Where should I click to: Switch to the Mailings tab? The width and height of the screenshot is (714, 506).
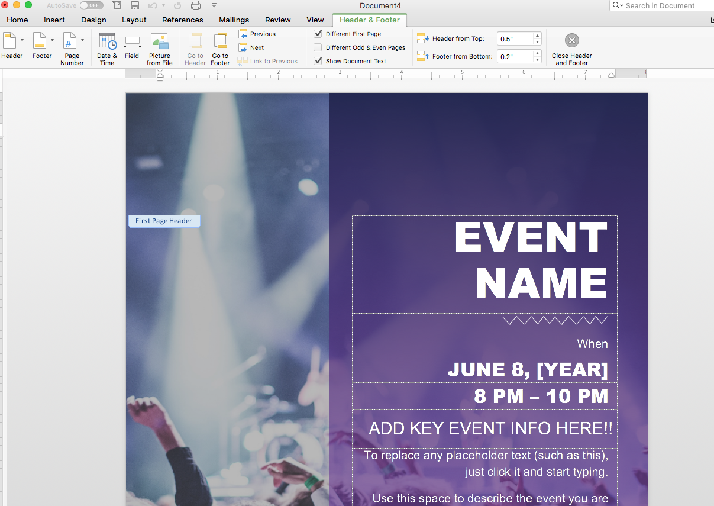tap(234, 20)
